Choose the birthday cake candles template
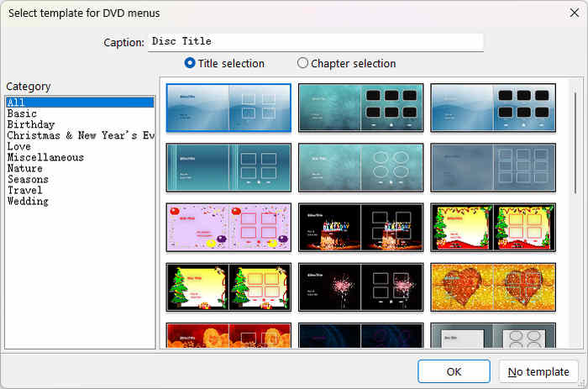The image size is (588, 389). coord(360,227)
